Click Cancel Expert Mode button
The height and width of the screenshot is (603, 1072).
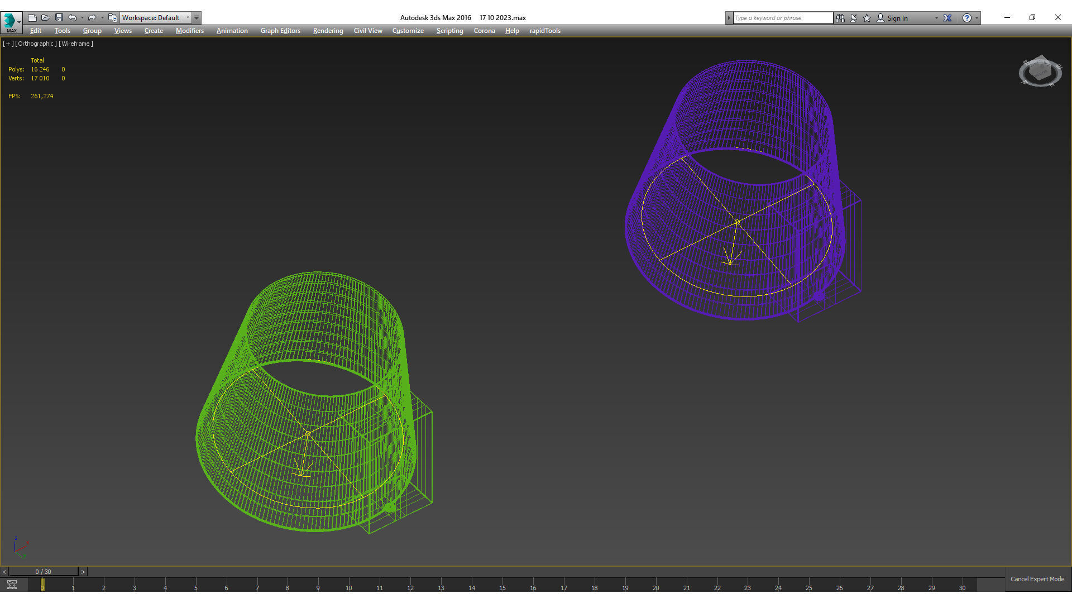pos(1037,579)
